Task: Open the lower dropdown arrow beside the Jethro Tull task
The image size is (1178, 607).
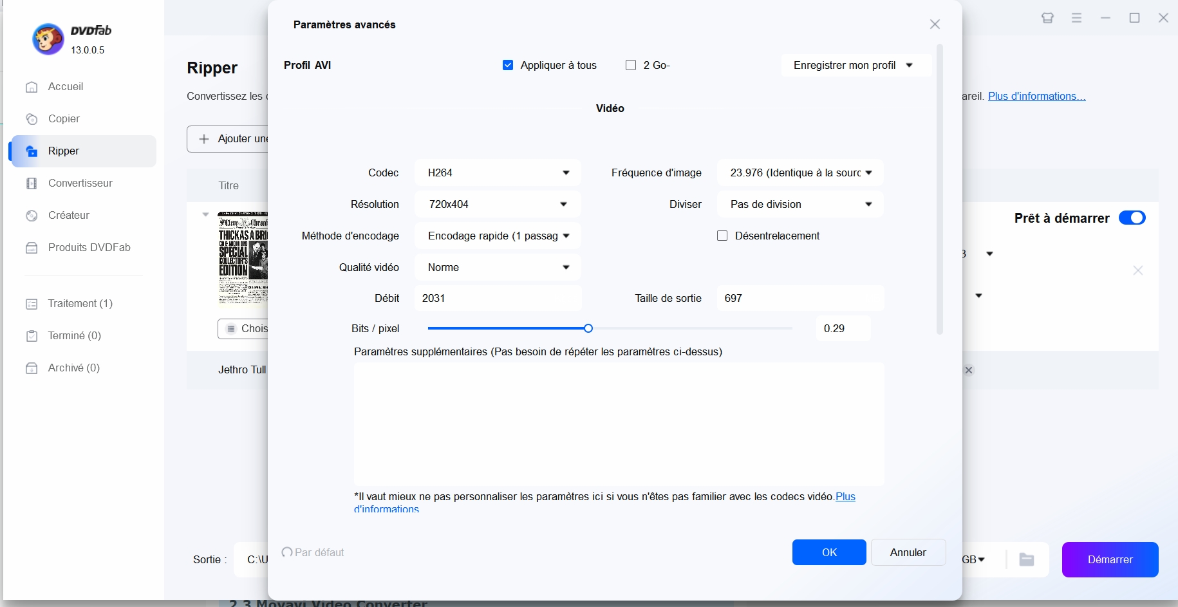Action: tap(979, 296)
